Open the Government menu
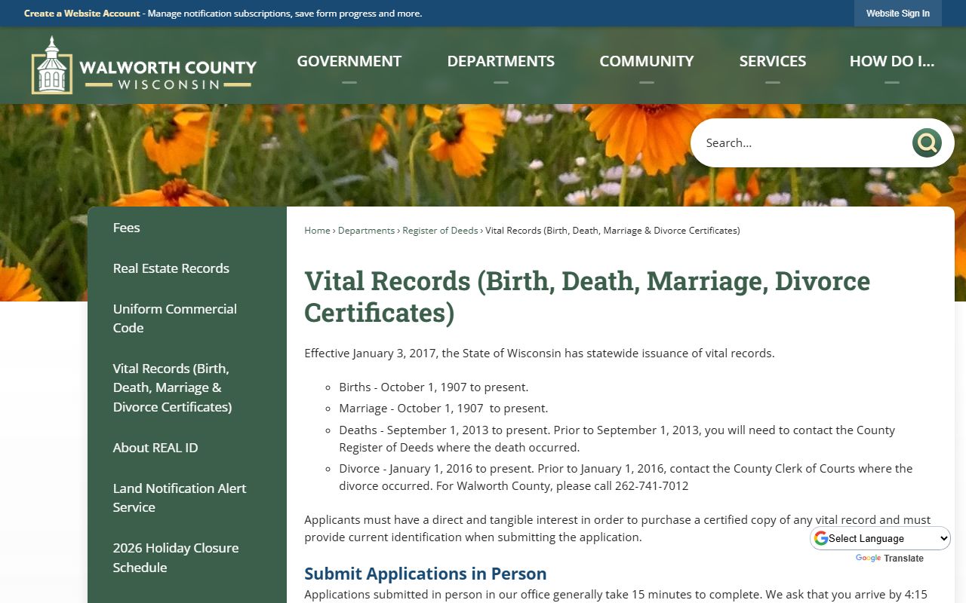This screenshot has width=966, height=603. tap(349, 61)
